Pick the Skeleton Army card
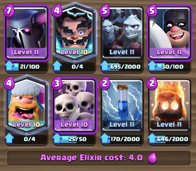 [74, 105]
